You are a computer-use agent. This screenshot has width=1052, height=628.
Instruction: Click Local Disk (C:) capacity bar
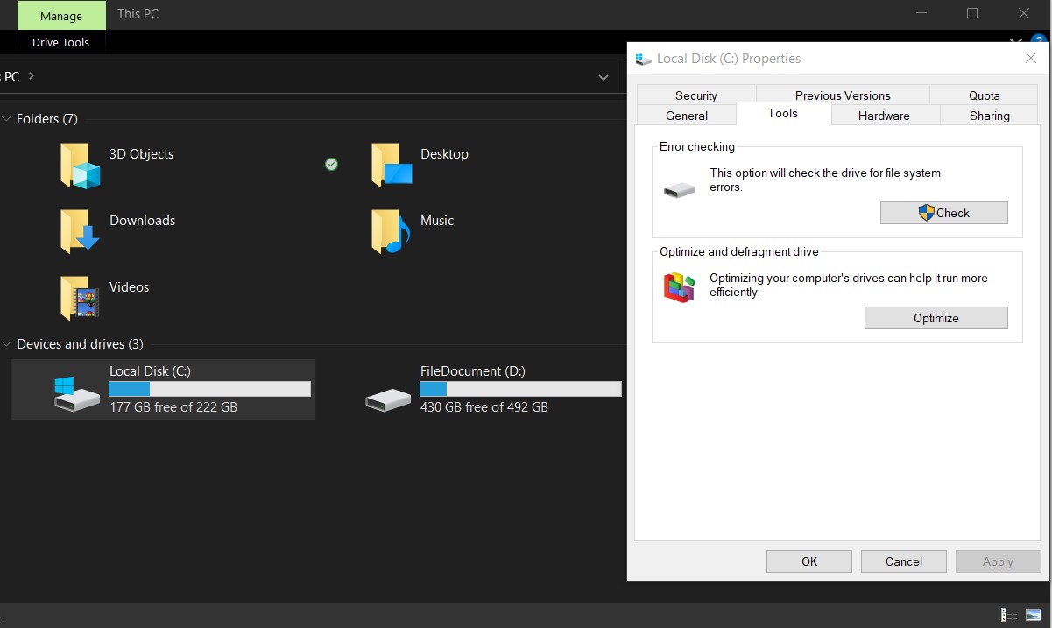209,389
